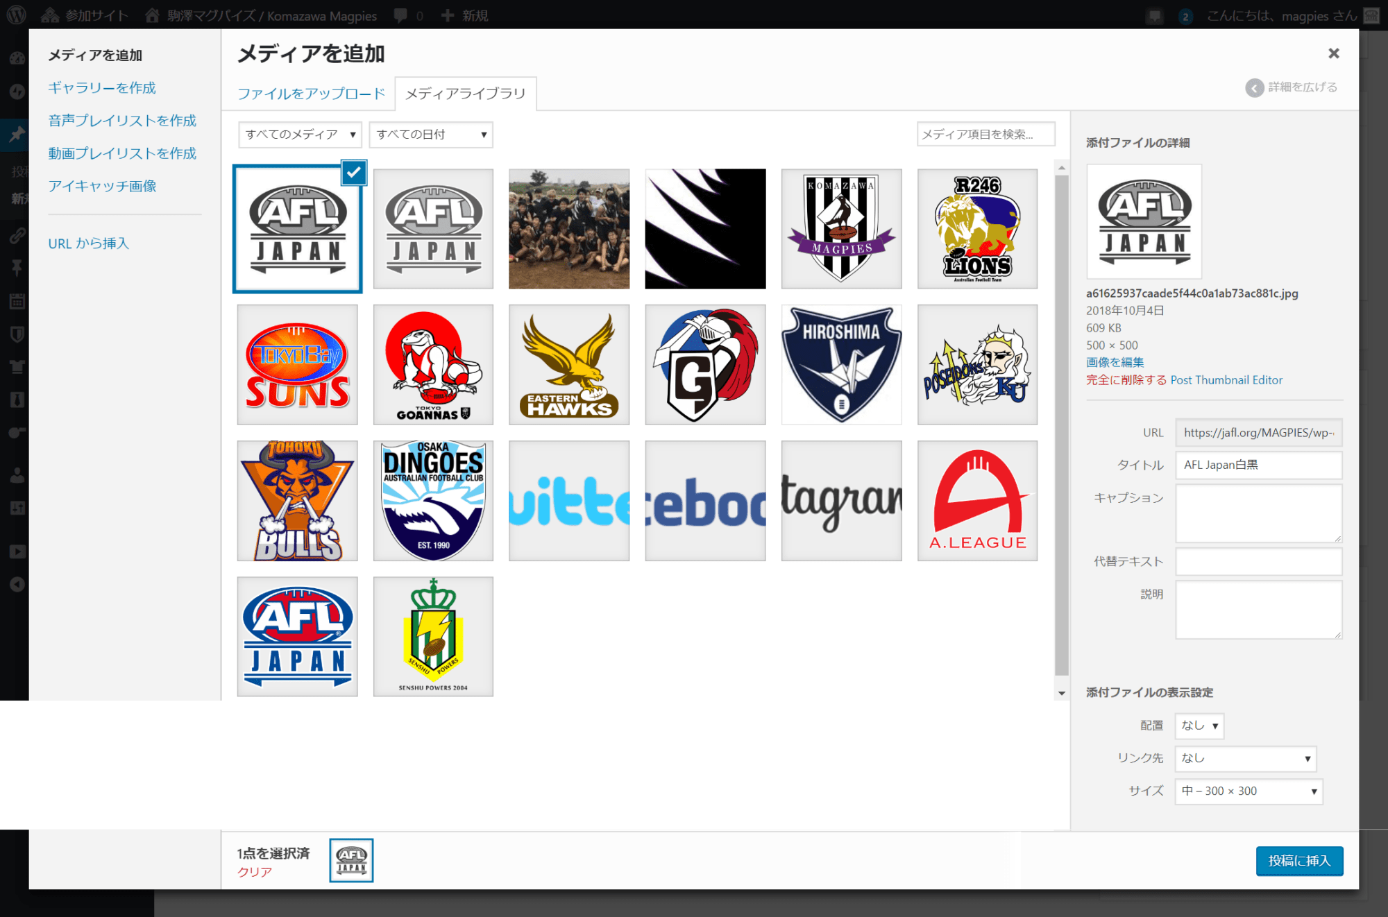Open the サイズ dropdown showing 中 – 300 × 300
The width and height of the screenshot is (1388, 917).
click(x=1249, y=791)
